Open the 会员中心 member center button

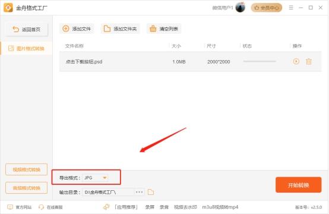pyautogui.click(x=267, y=8)
